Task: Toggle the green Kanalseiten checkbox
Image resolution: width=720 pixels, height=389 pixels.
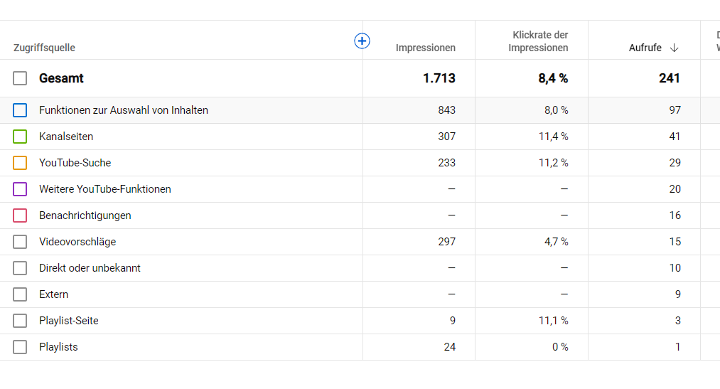Action: 20,137
